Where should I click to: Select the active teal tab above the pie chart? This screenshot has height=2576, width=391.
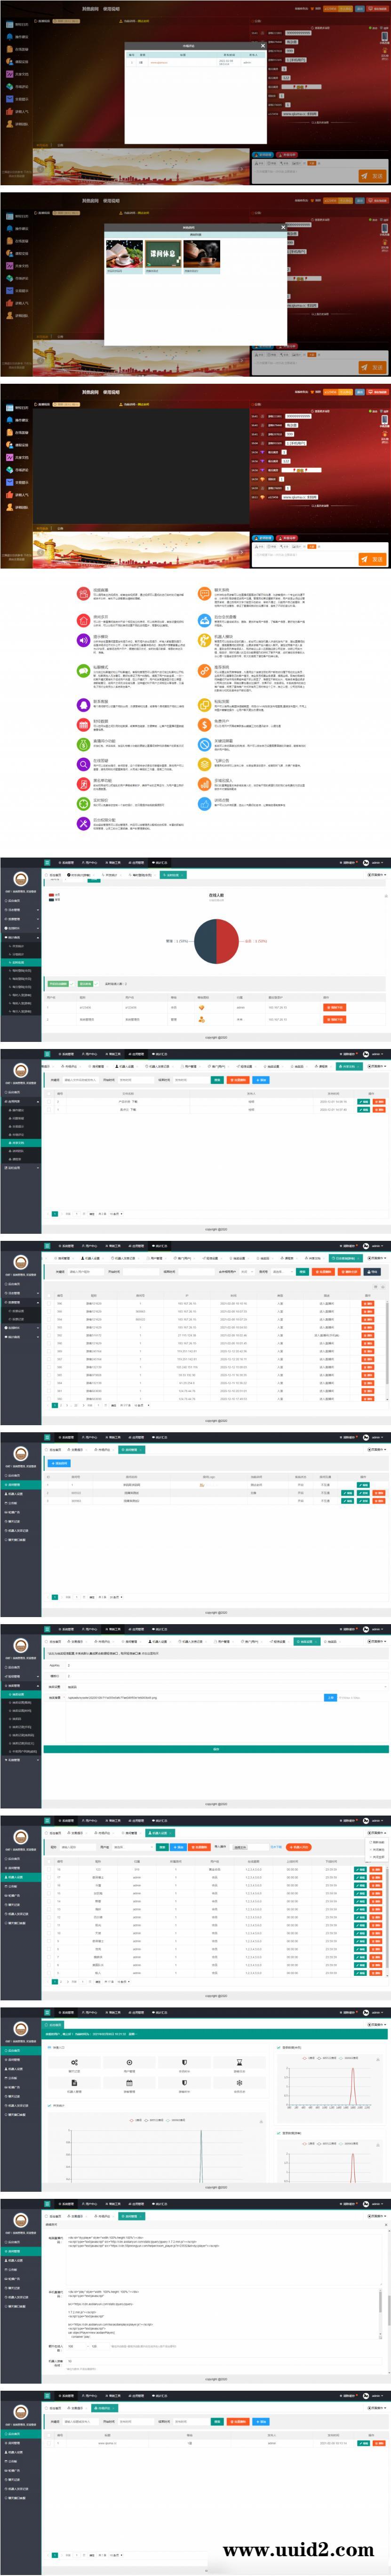click(x=173, y=875)
